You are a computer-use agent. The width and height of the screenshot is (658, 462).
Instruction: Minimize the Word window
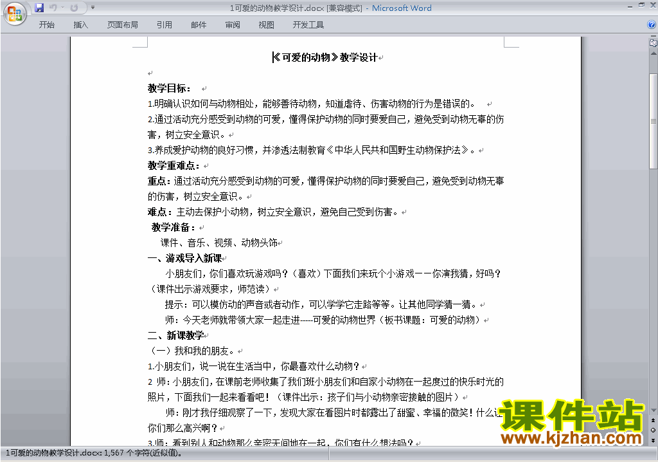630,6
